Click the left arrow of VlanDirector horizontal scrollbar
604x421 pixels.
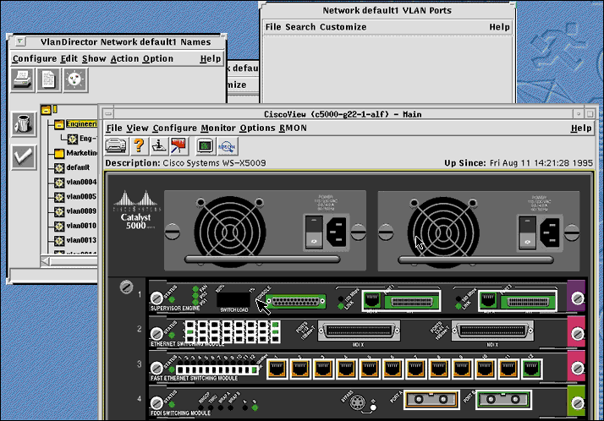46,262
